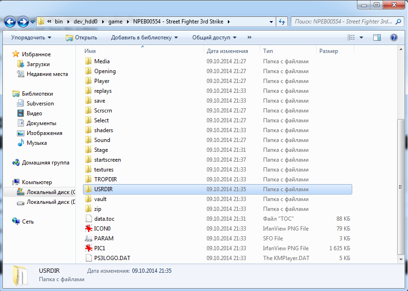
Task: Sort by the Размер column header
Action: 329,51
